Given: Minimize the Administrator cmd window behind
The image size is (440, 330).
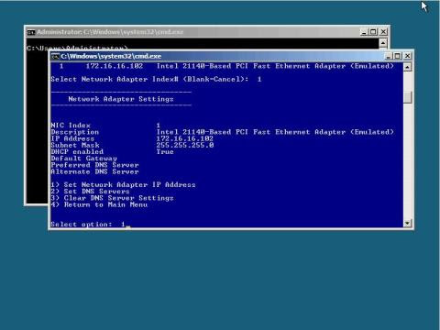Looking at the screenshot, I should pos(364,32).
